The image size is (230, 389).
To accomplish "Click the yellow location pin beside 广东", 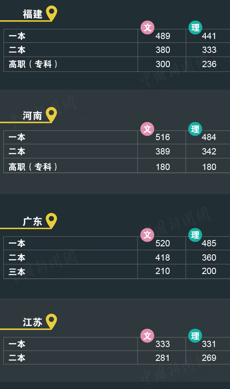I will 51,220.
